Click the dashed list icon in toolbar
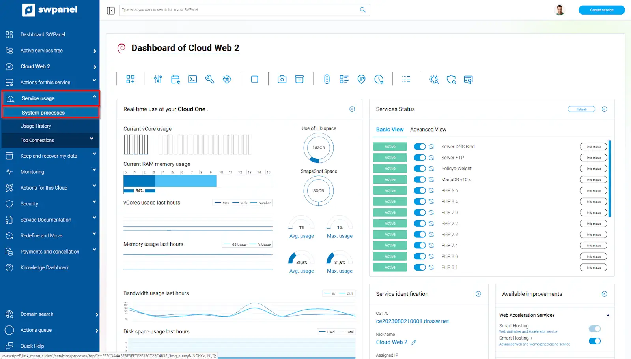Screen dimensions: 631x359 click(x=406, y=79)
